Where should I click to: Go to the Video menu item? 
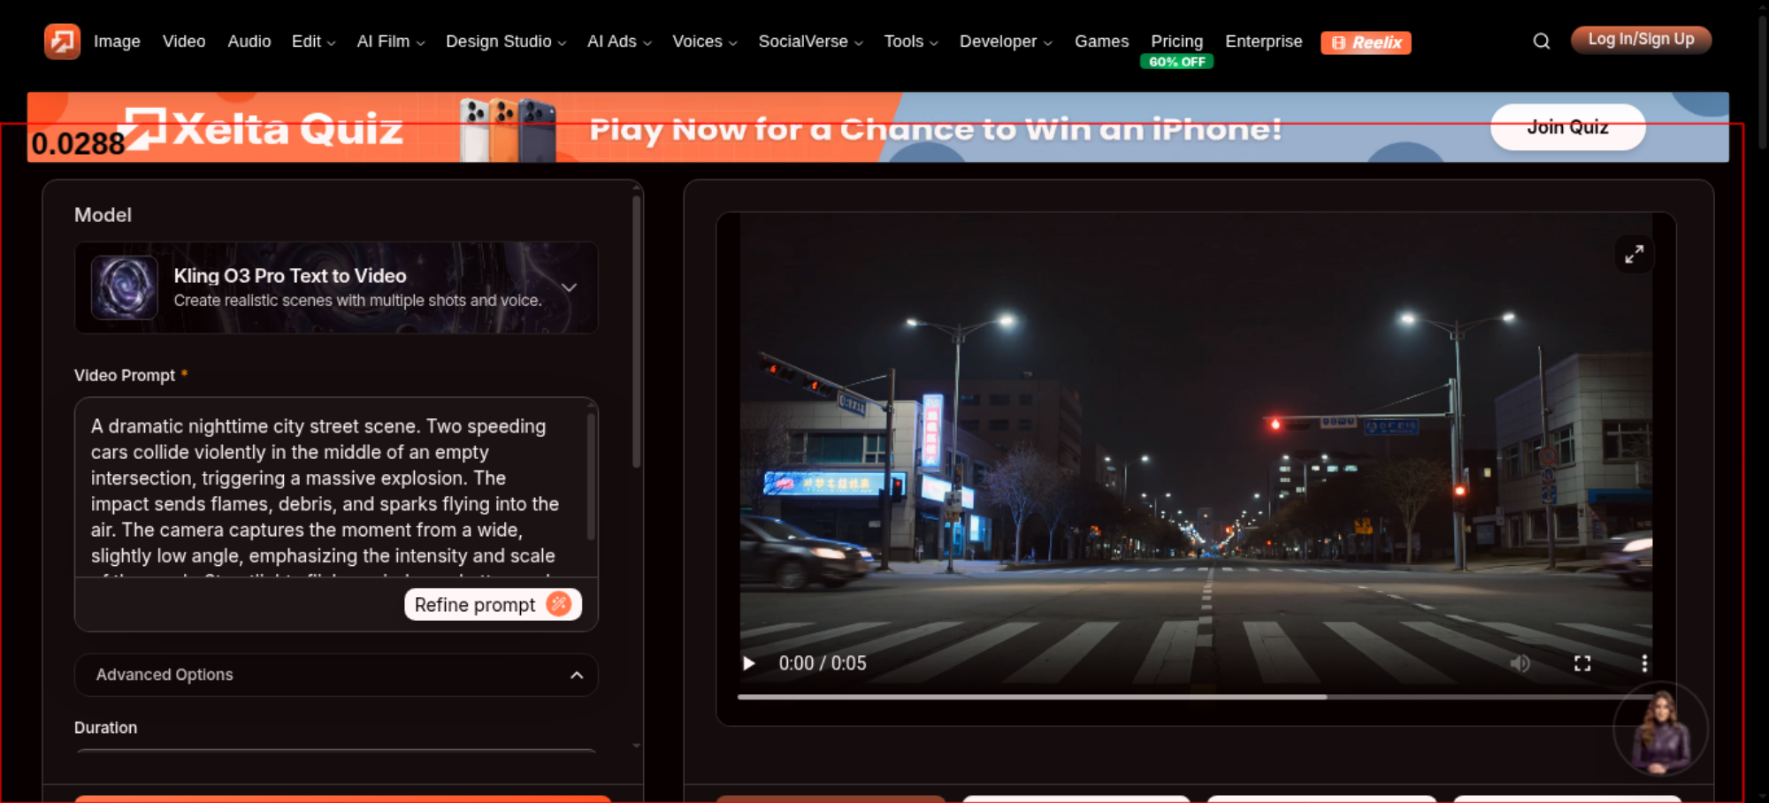184,42
